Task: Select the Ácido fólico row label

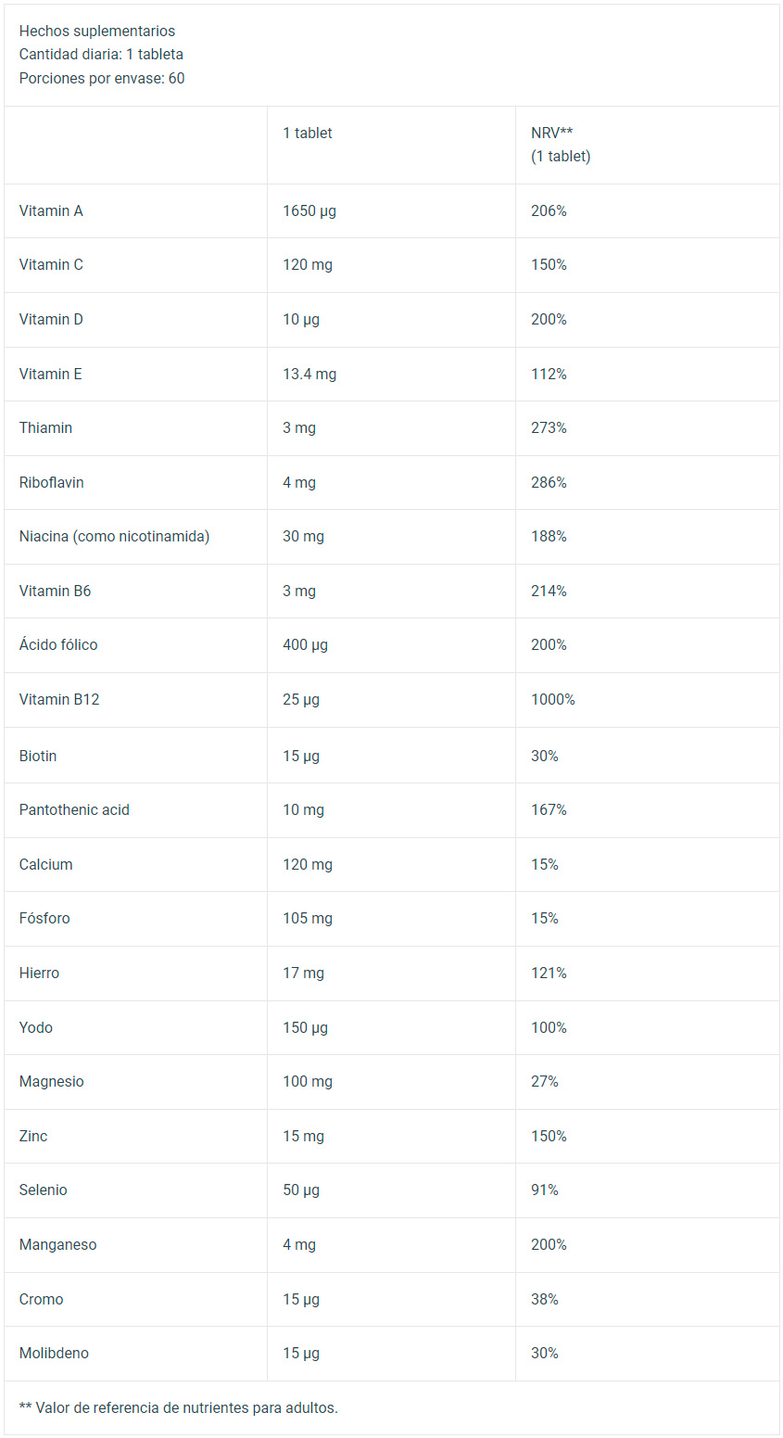Action: tap(58, 644)
